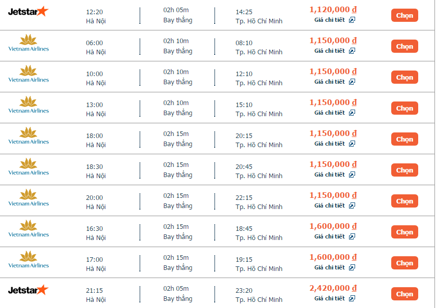Pick the 17:00 flight using Chọn button
Image resolution: width=436 pixels, height=308 pixels.
pos(404,263)
